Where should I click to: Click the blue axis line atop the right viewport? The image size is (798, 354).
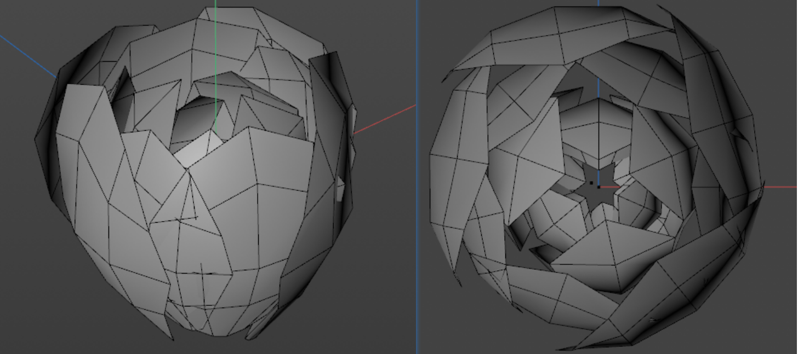[598, 3]
